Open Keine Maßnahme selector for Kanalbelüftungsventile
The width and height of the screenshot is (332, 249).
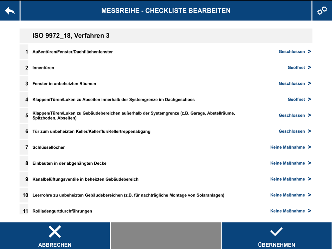[290, 179]
